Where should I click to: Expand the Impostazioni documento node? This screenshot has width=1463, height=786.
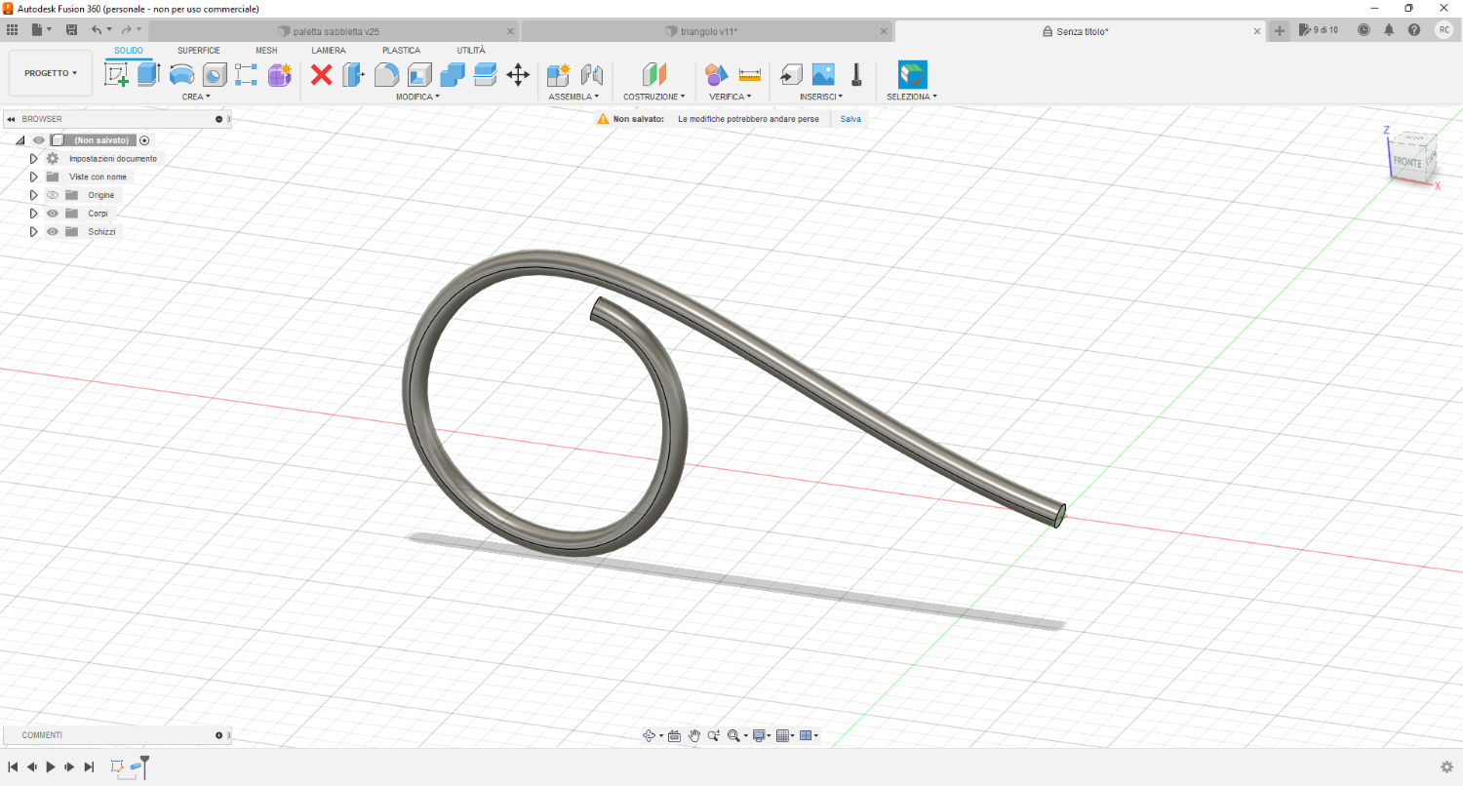(x=33, y=158)
